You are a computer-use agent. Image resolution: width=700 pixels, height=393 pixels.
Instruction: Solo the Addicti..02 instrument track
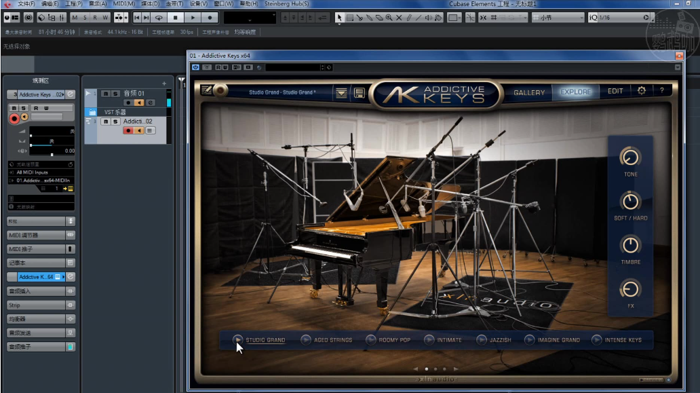coord(115,121)
